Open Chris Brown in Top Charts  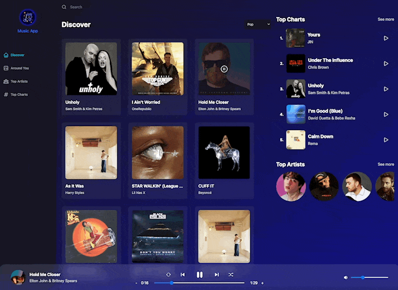[318, 68]
